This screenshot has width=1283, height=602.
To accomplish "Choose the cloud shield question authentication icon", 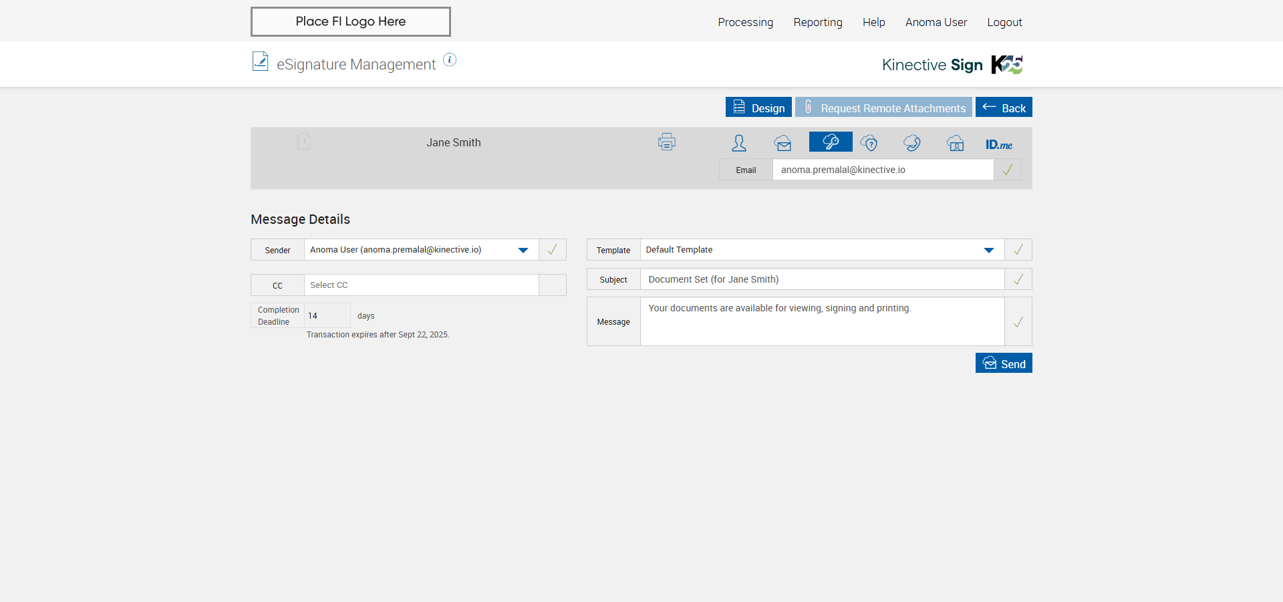I will point(869,143).
